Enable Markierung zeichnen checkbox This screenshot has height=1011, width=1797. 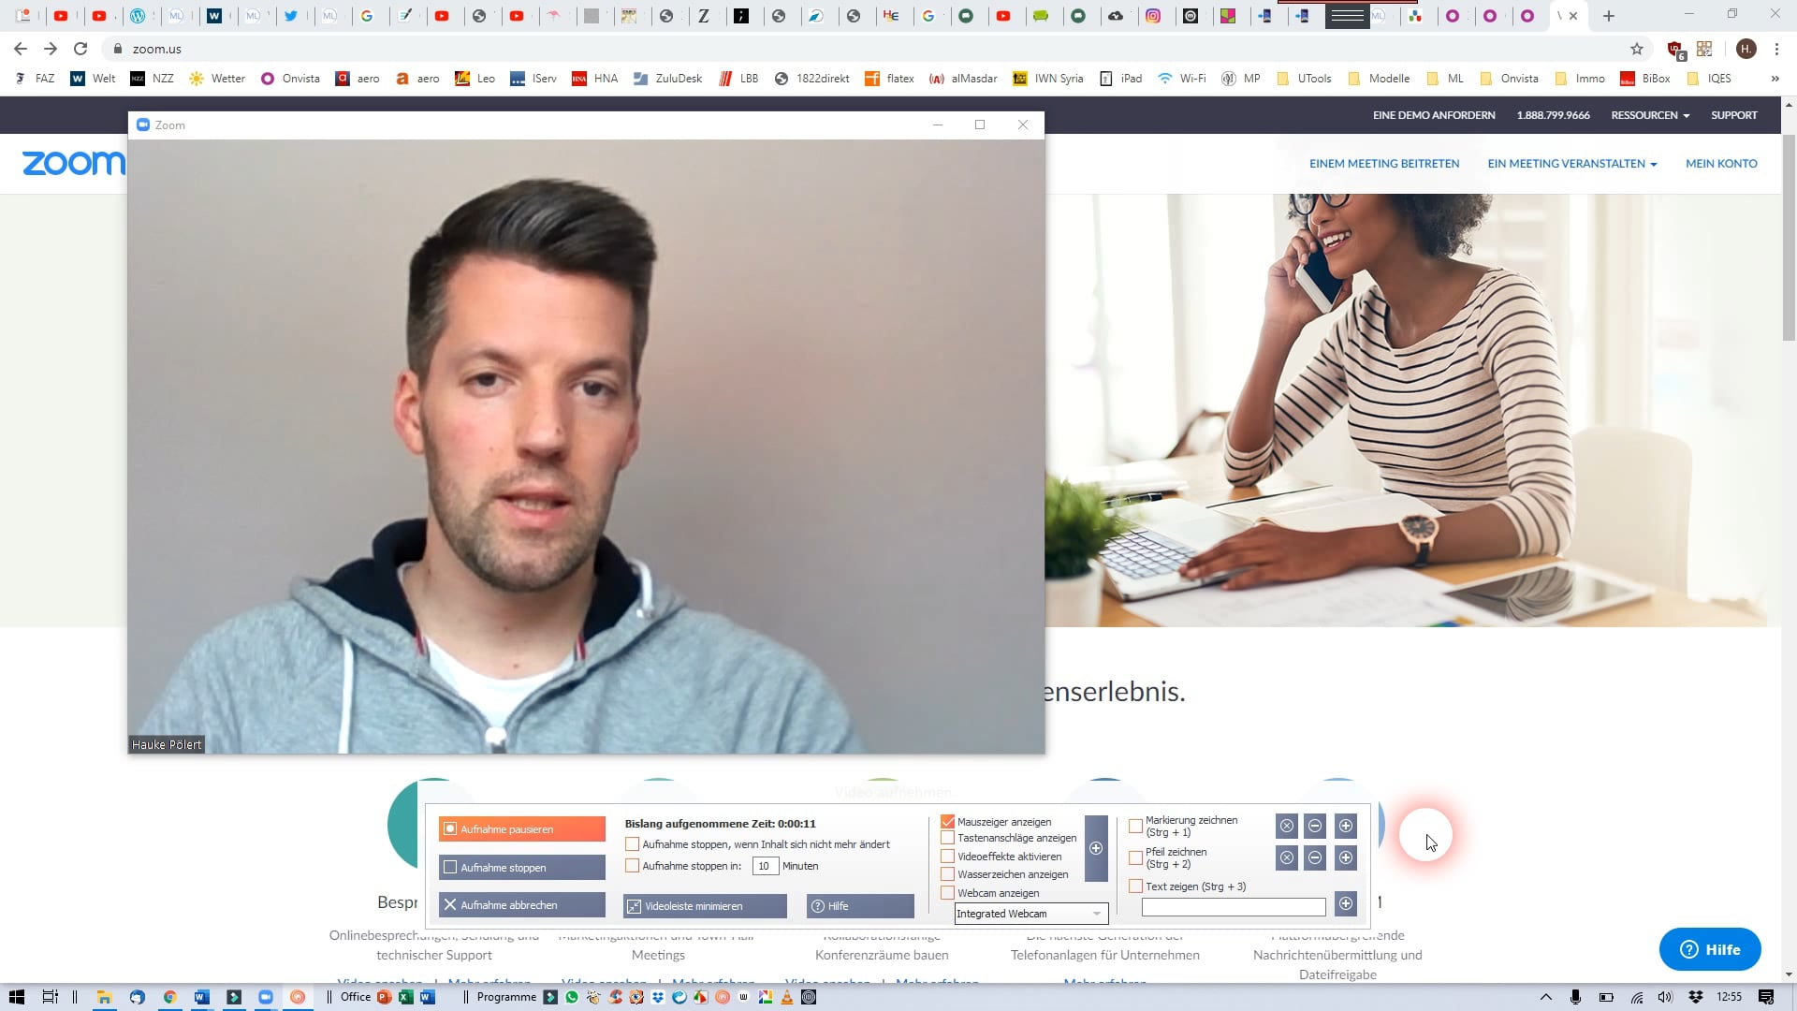(x=1135, y=827)
